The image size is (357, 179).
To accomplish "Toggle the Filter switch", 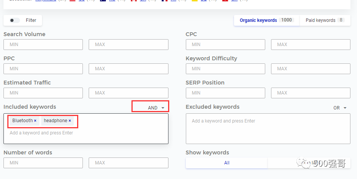I will click(15, 20).
